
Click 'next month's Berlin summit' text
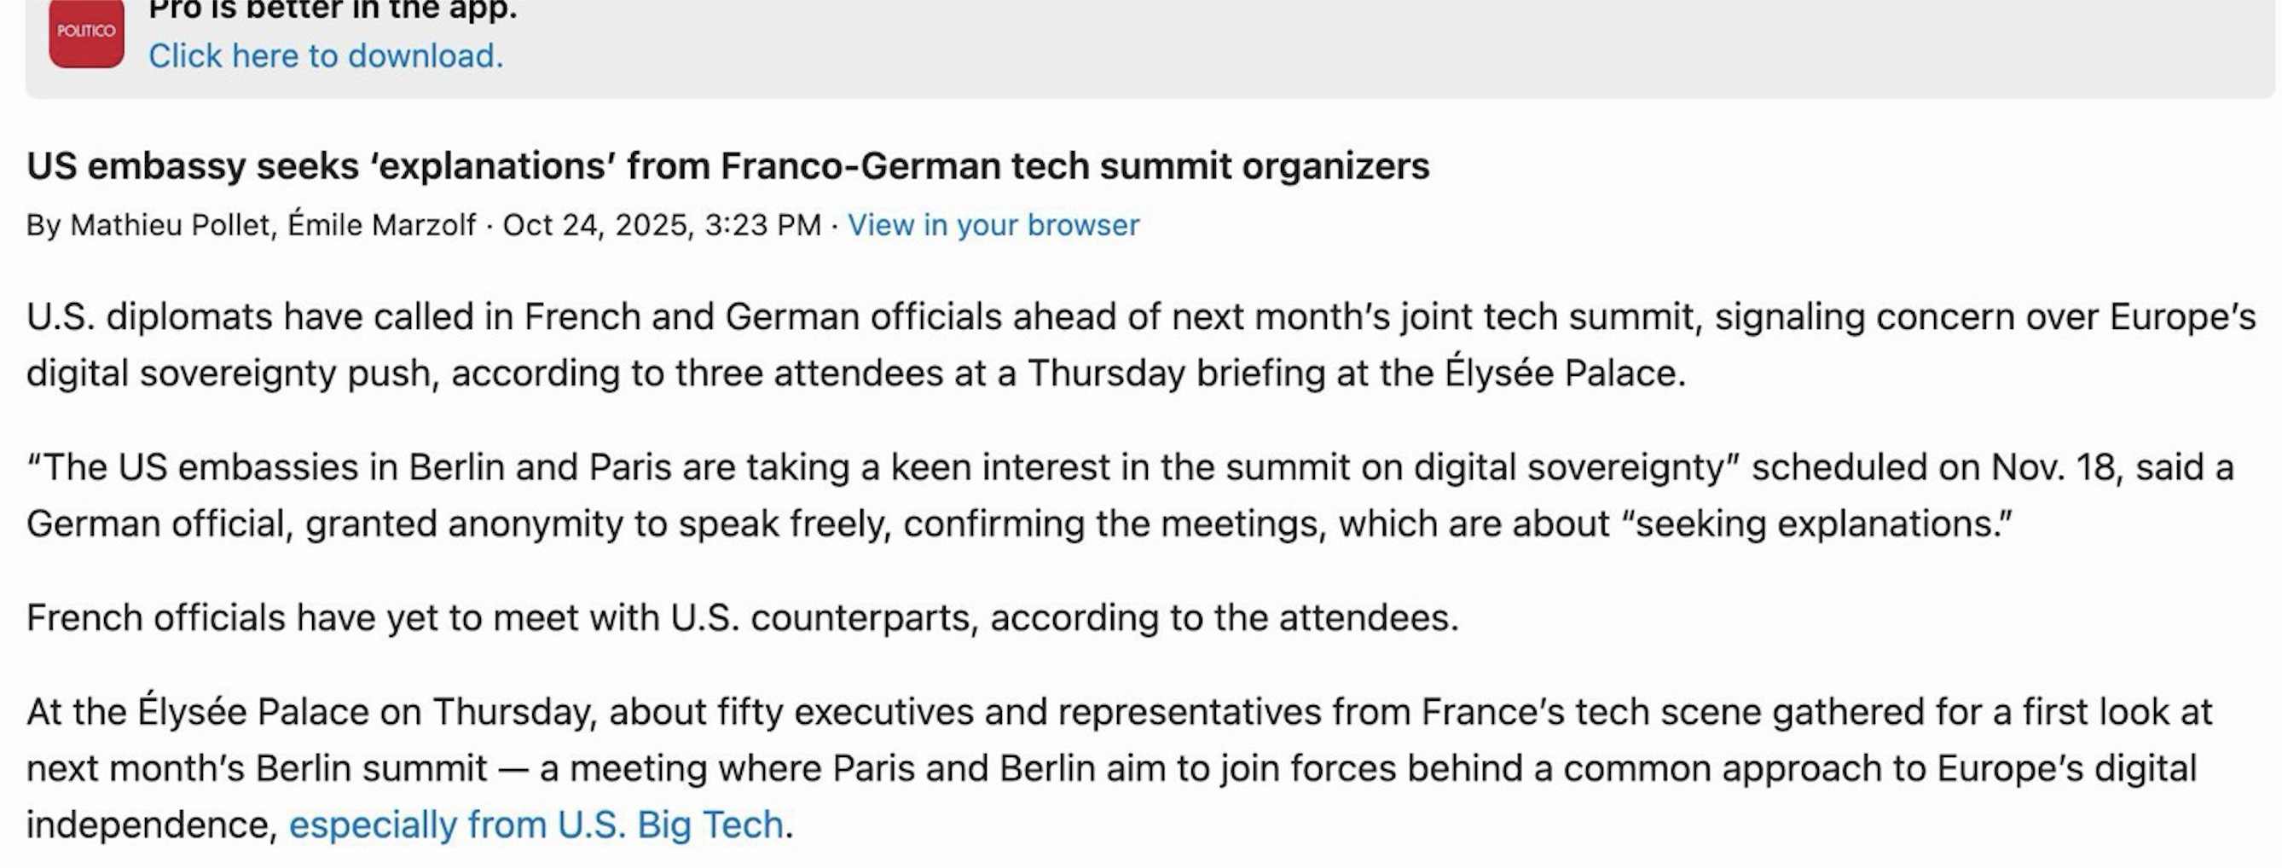(x=257, y=769)
